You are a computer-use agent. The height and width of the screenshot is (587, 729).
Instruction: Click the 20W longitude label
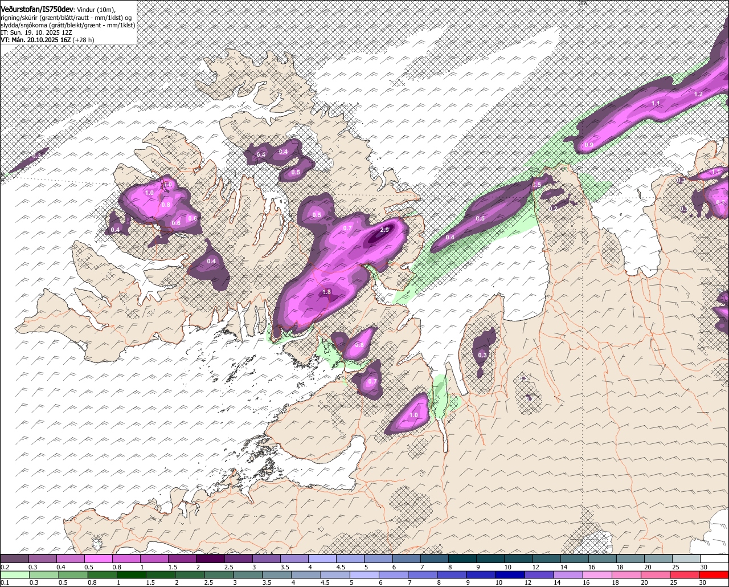click(x=582, y=3)
